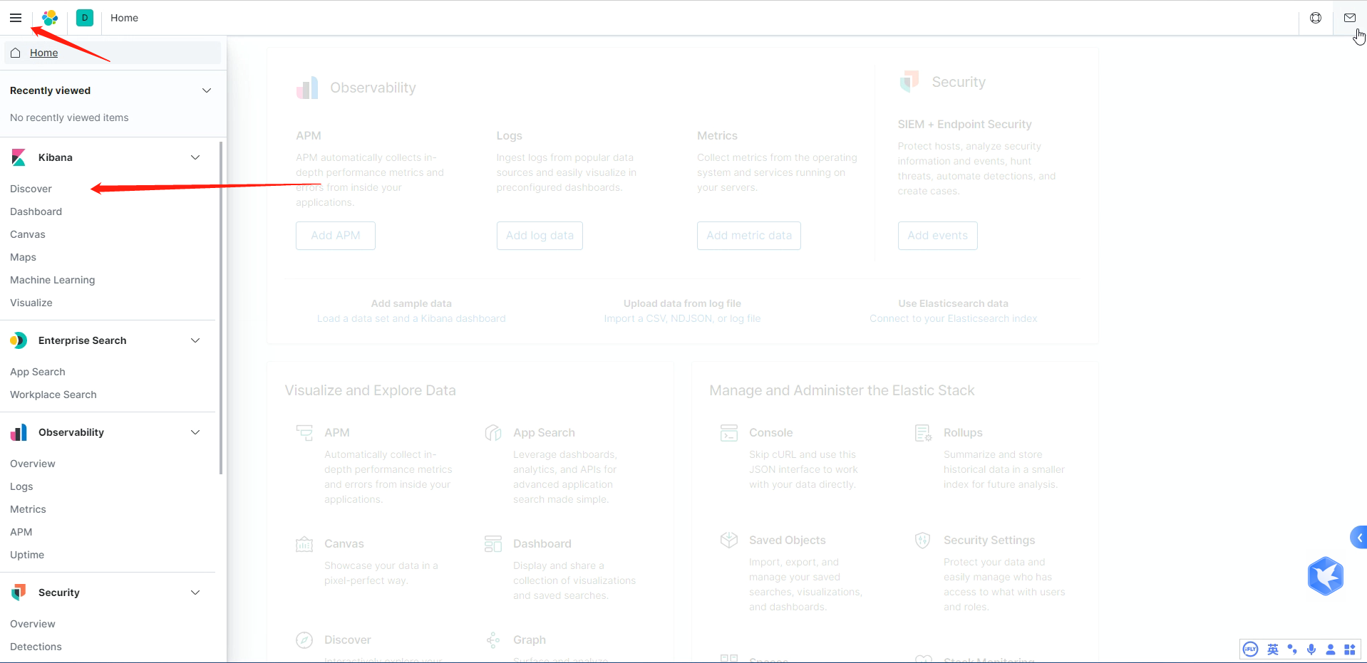Open Observability Overview in sidebar
1367x663 pixels.
[33, 464]
